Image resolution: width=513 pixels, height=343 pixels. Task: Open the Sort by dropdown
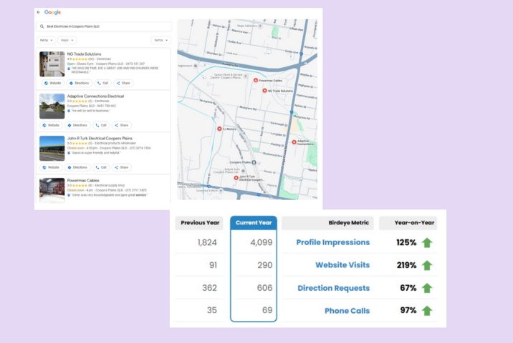tap(161, 40)
